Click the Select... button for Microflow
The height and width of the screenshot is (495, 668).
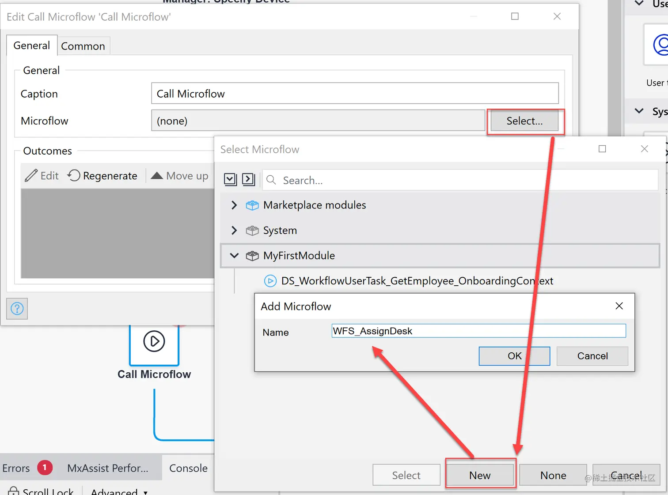525,121
